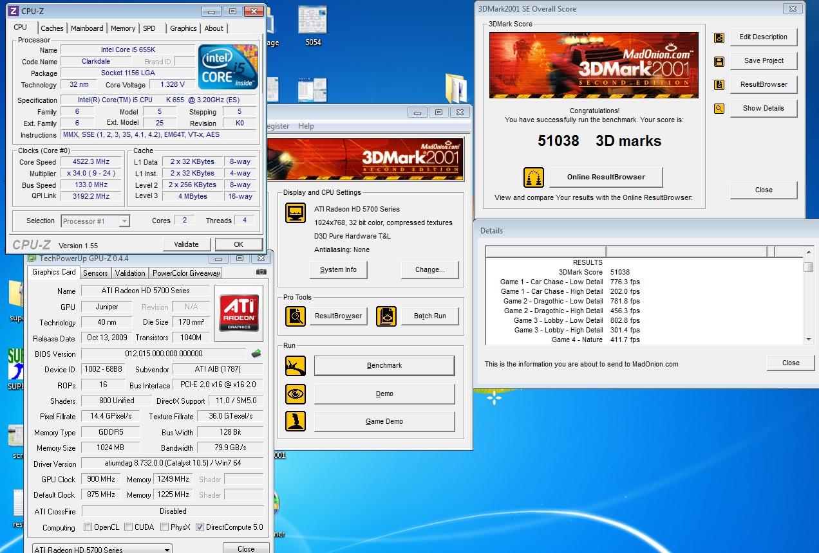This screenshot has width=819, height=553.
Task: Click the Details list scroll down arrow
Action: pyautogui.click(x=809, y=339)
